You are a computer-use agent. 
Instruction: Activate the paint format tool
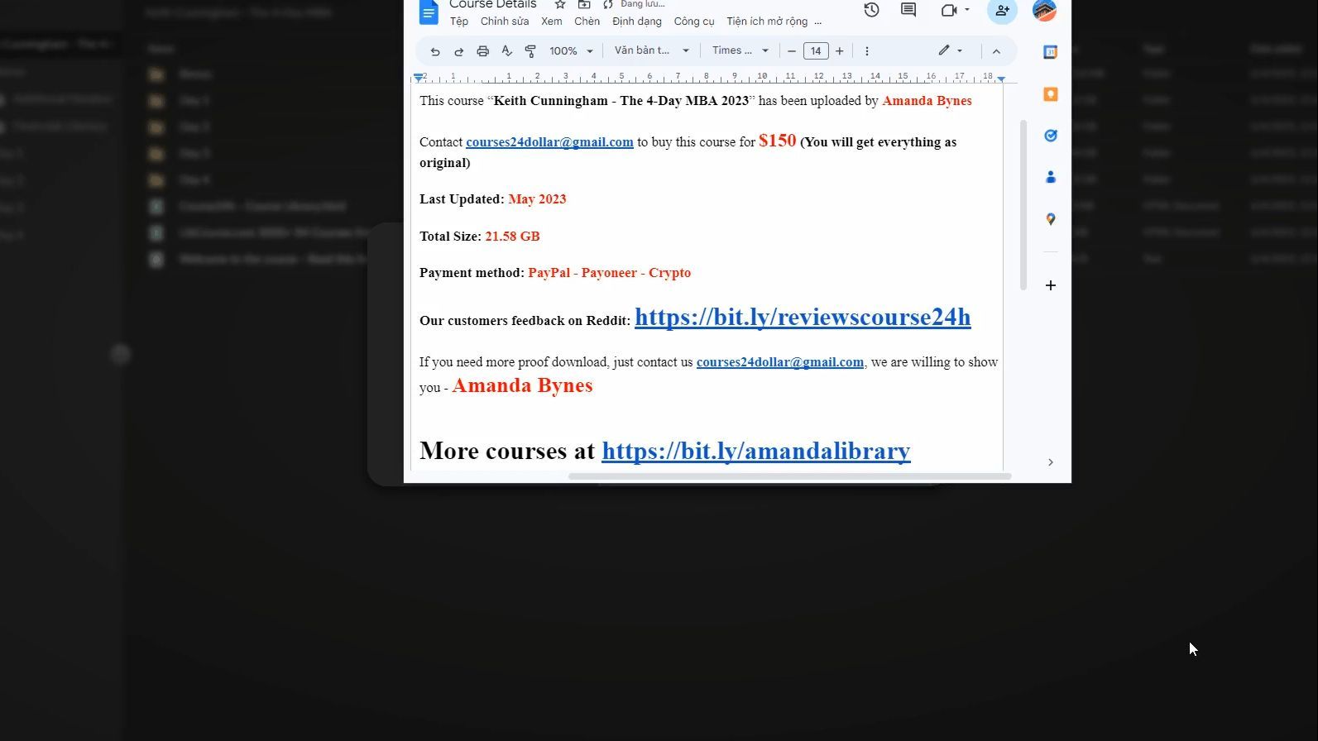(530, 51)
